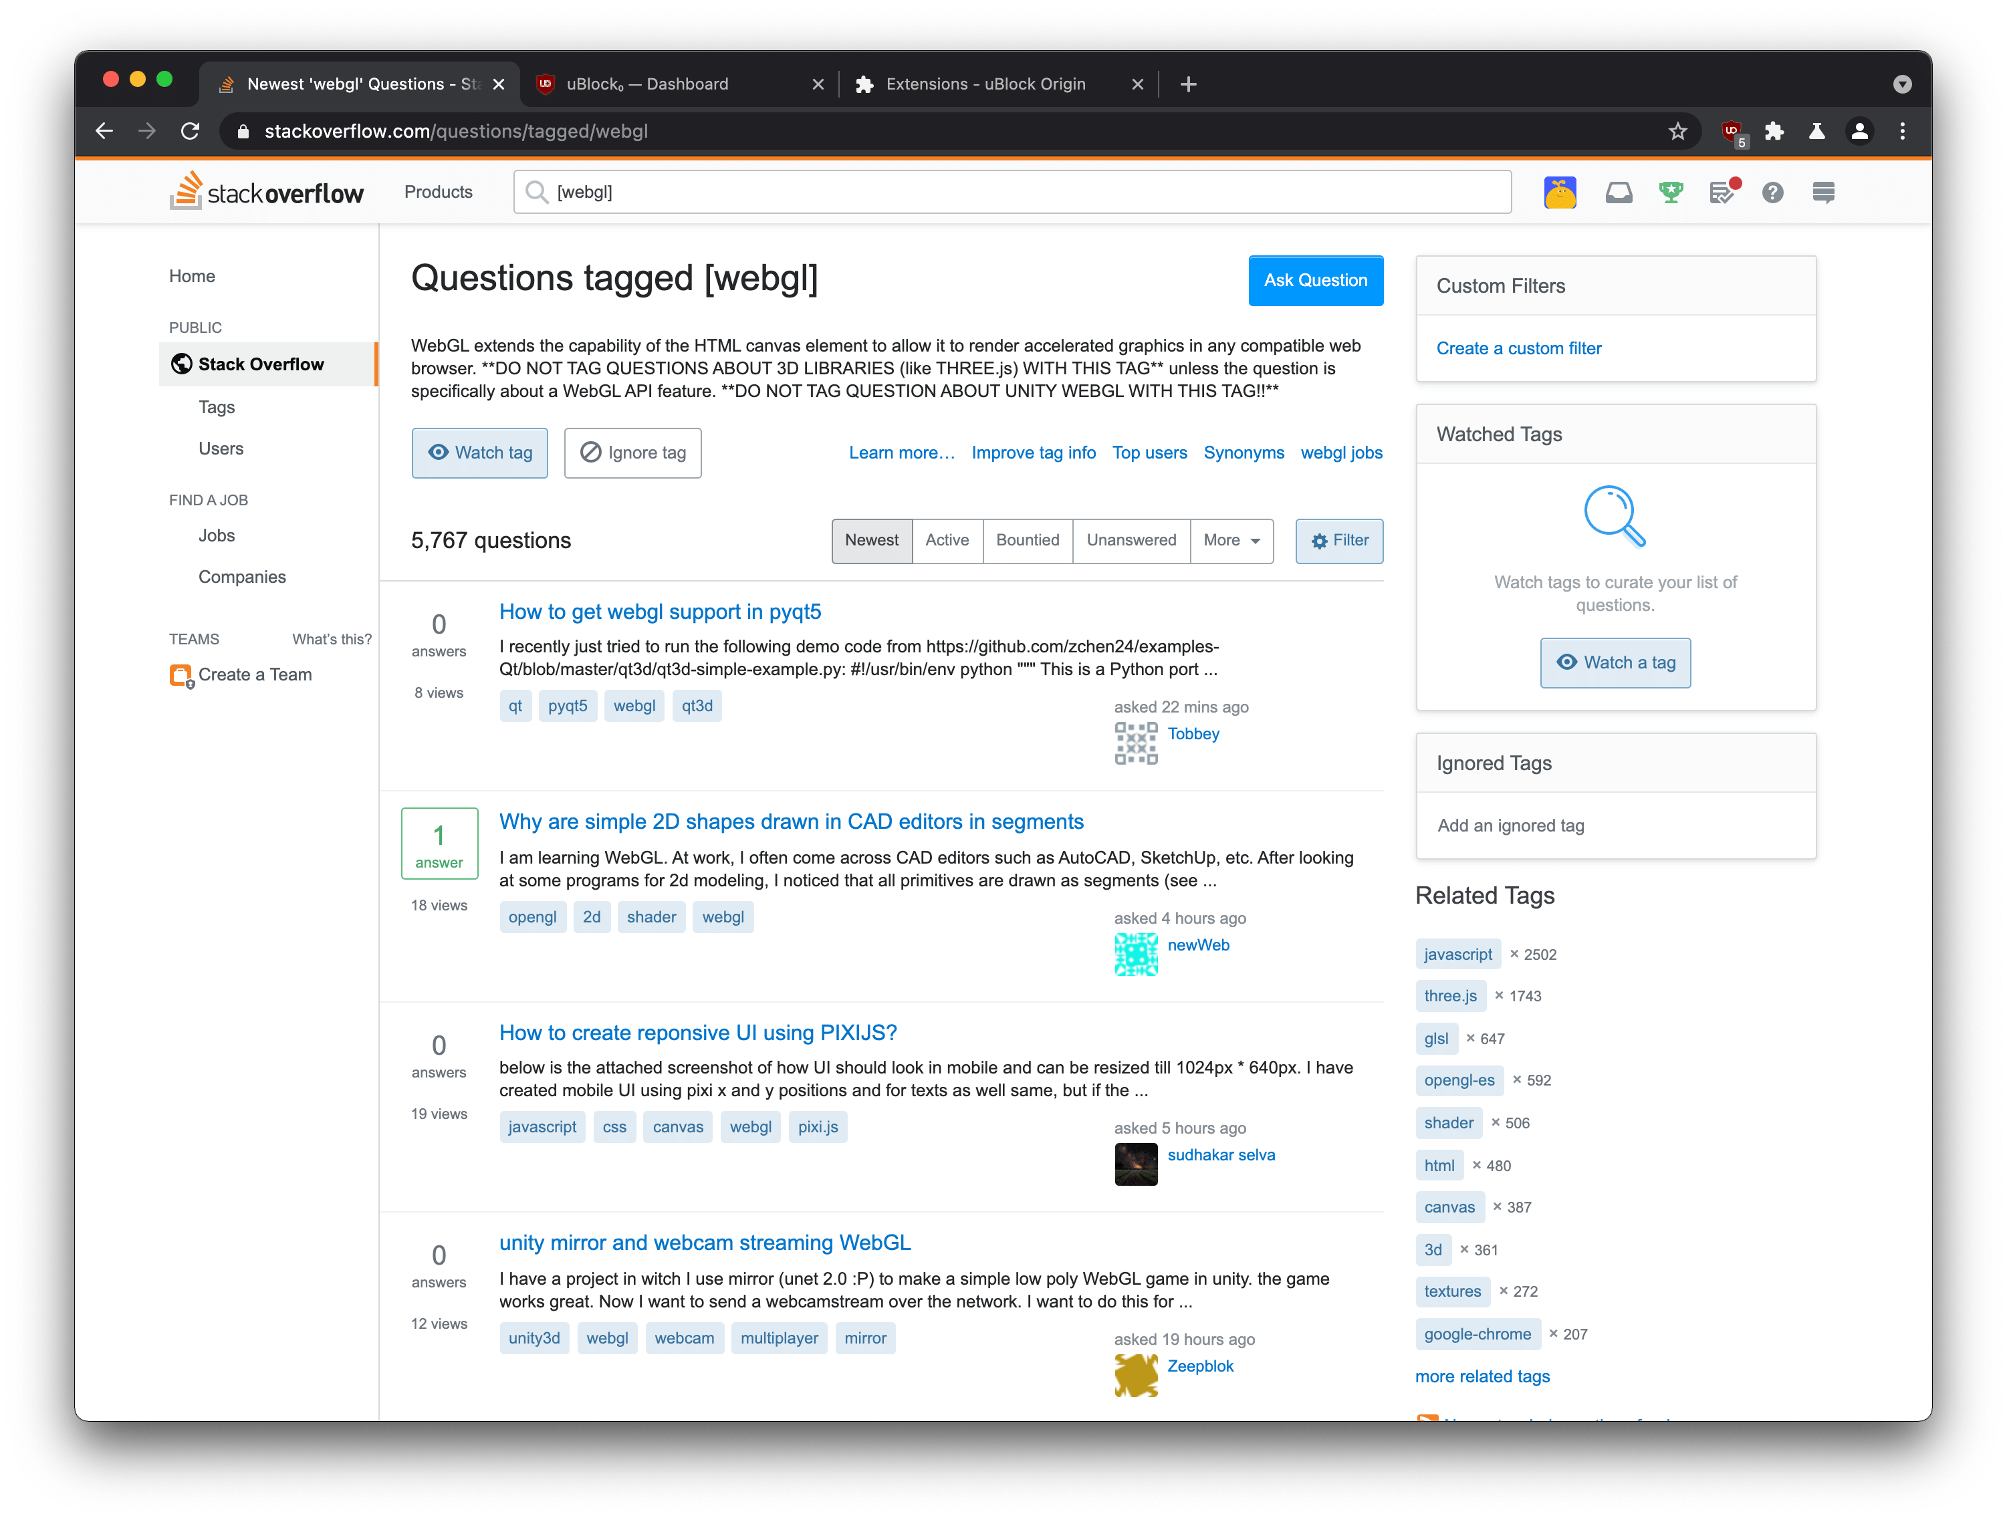
Task: Close the uBlock Dashboard tab
Action: coord(818,84)
